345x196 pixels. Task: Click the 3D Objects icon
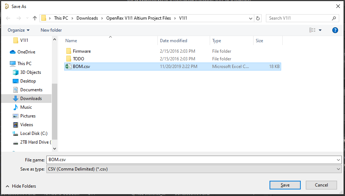tap(16, 72)
